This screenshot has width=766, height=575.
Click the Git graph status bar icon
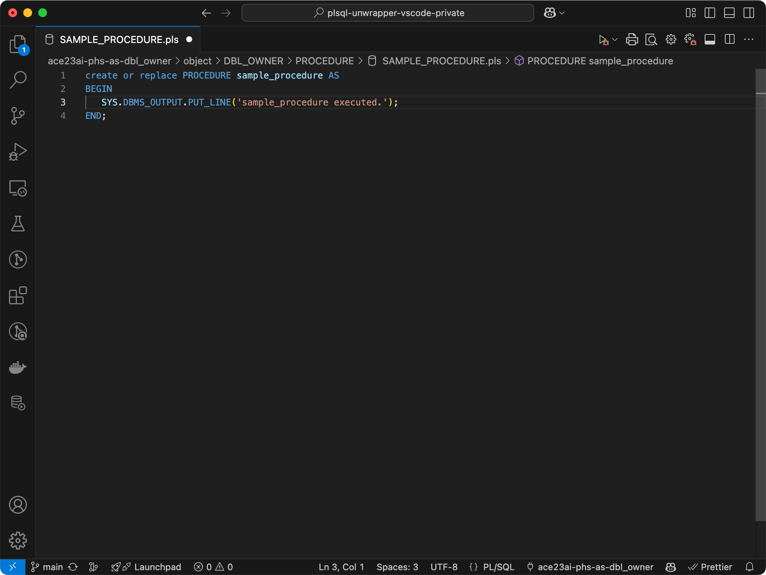point(94,567)
